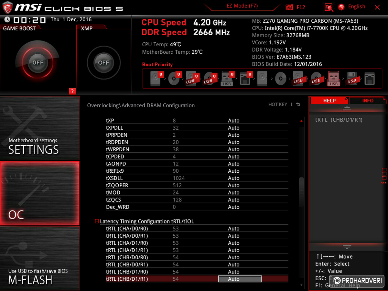Open the Auto setting for tREFIx9
388x291 pixels.
click(x=234, y=171)
